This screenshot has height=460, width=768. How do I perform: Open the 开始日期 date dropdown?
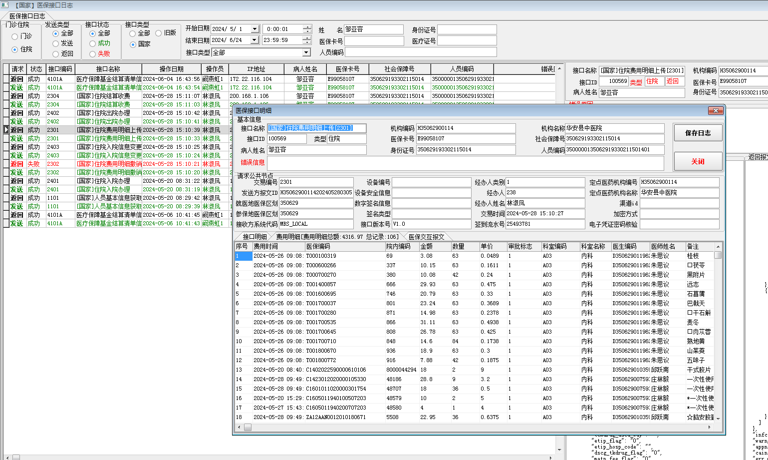pyautogui.click(x=255, y=29)
